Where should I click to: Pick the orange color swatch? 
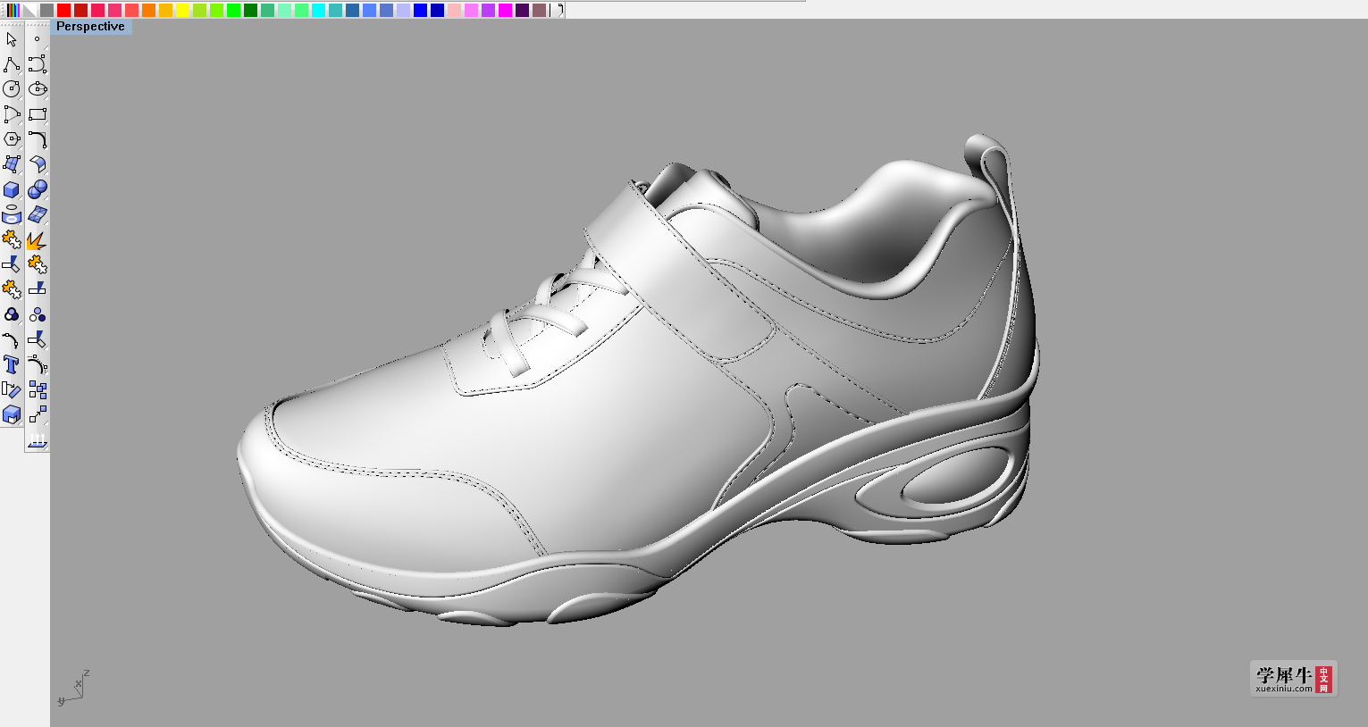pos(148,10)
